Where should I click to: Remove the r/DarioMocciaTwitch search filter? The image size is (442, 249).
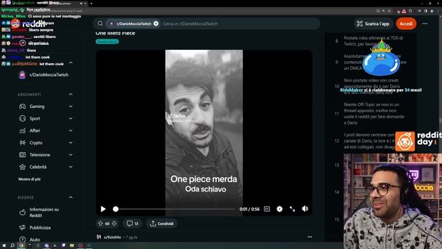tap(156, 24)
